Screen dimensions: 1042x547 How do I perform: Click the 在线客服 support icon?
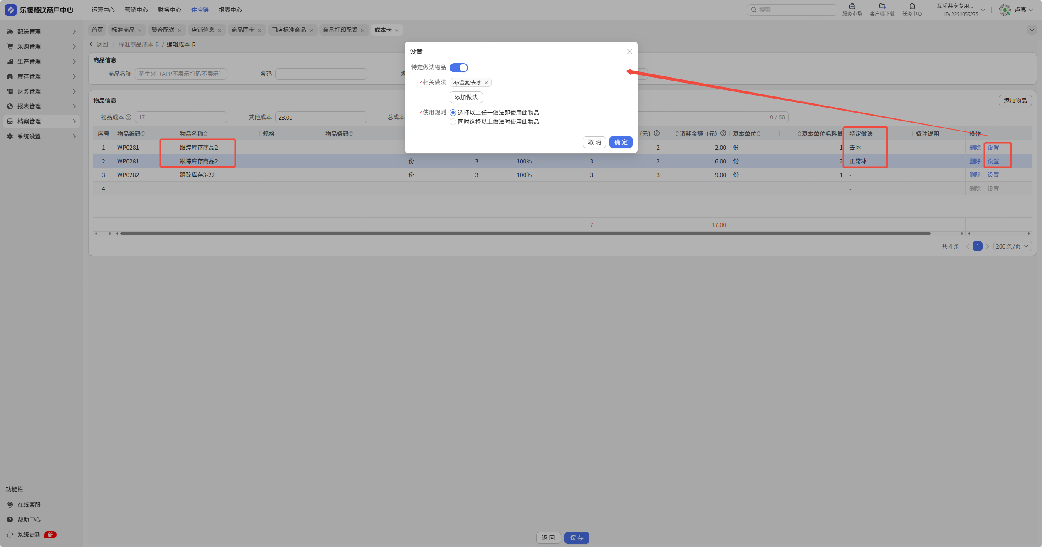coord(10,505)
